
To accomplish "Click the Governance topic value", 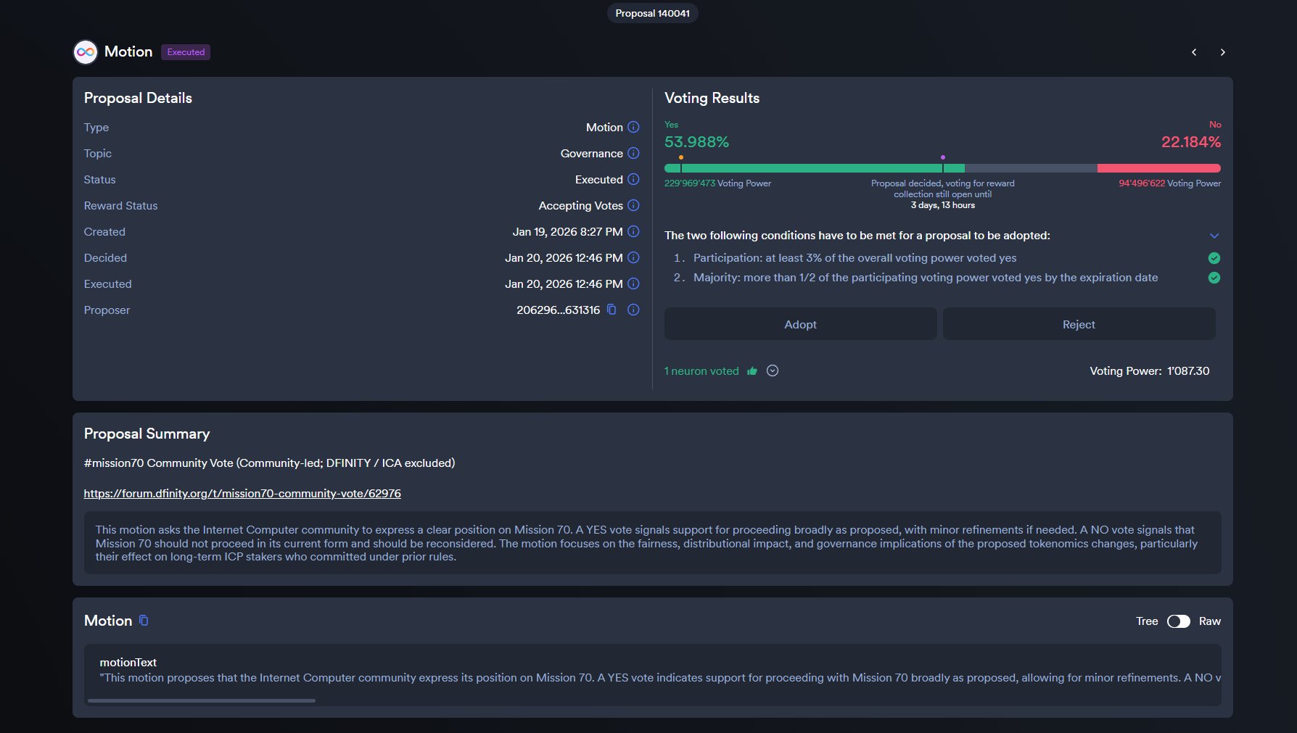I will [592, 153].
